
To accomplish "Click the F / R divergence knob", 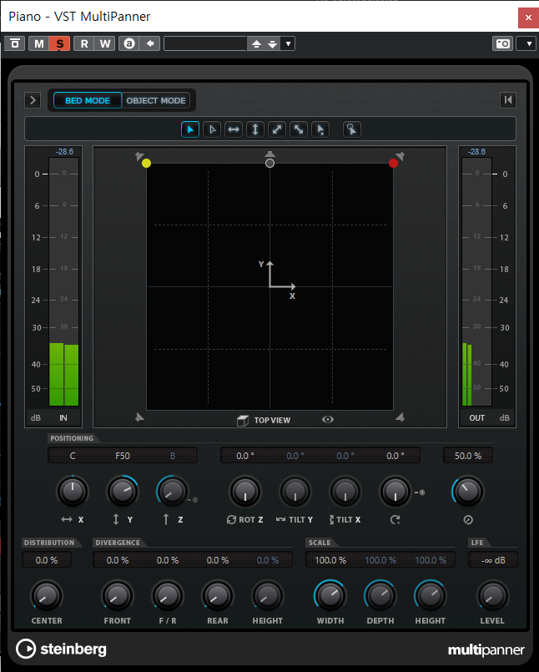I will click(168, 596).
